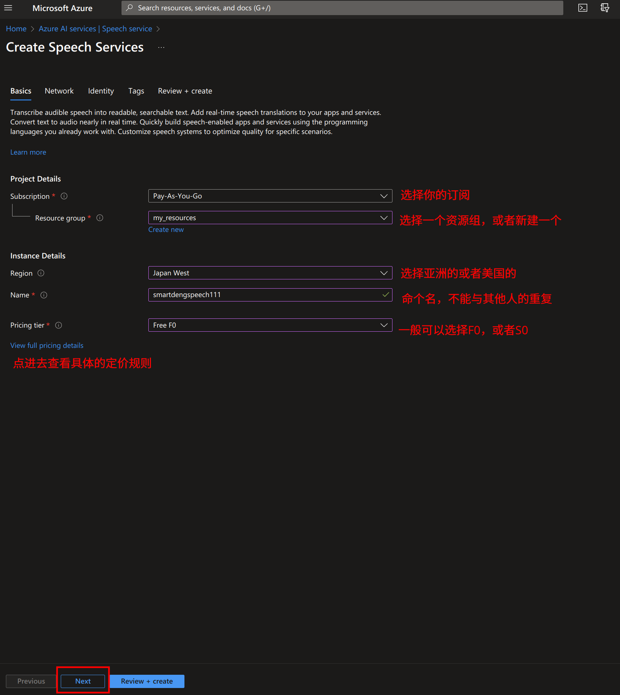The image size is (620, 695).
Task: Click the Project Details heading
Action: [x=36, y=179]
